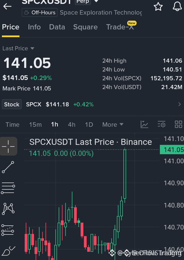184x260 pixels.
Task: Open the Info tab
Action: click(x=34, y=27)
